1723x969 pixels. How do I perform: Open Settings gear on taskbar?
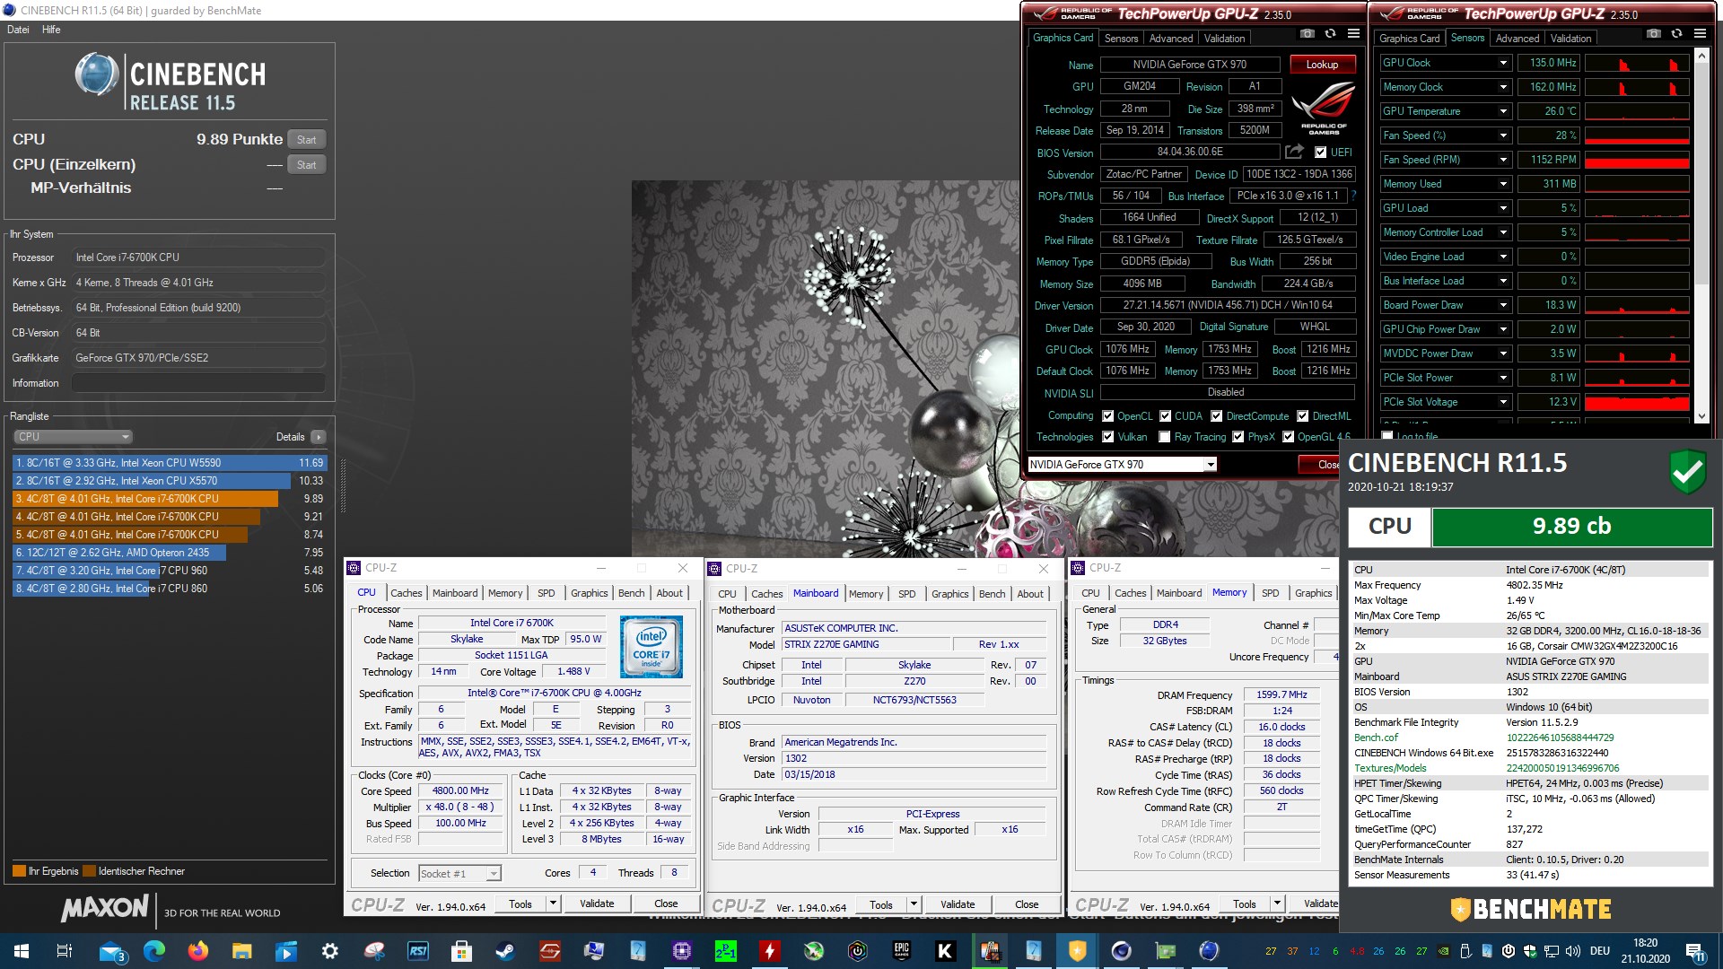tap(329, 951)
